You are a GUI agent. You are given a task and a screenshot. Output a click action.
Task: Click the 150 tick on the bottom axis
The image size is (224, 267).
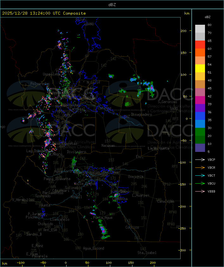pos(131,263)
